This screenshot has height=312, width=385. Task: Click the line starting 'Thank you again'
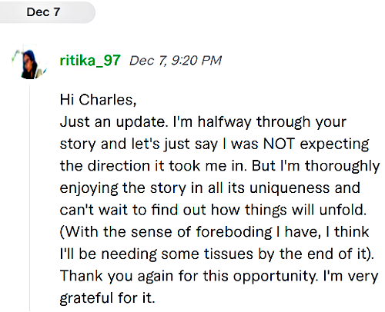tap(219, 277)
